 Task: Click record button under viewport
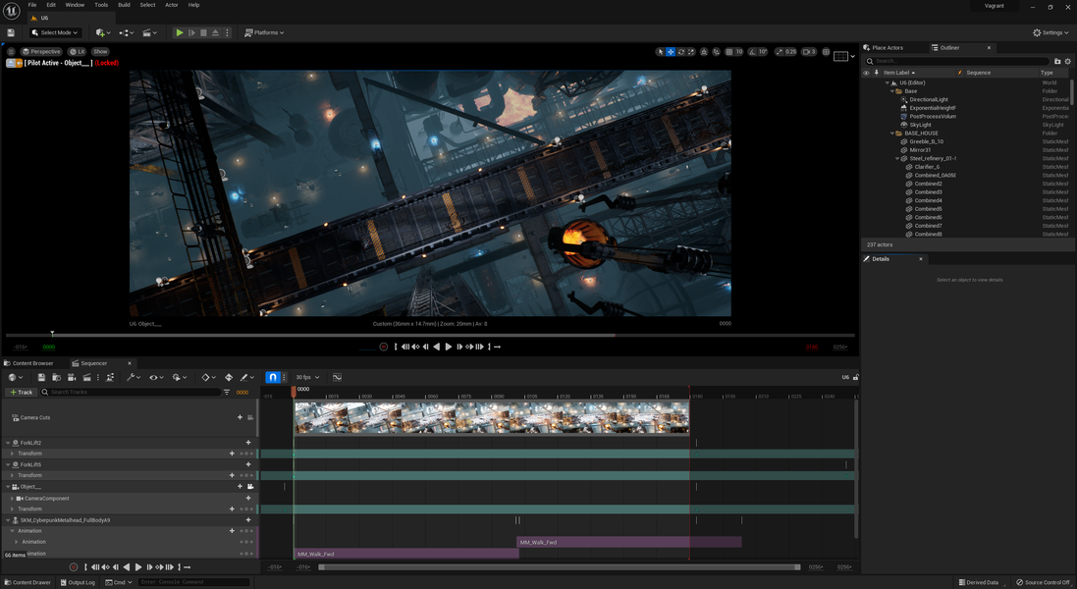(x=384, y=347)
